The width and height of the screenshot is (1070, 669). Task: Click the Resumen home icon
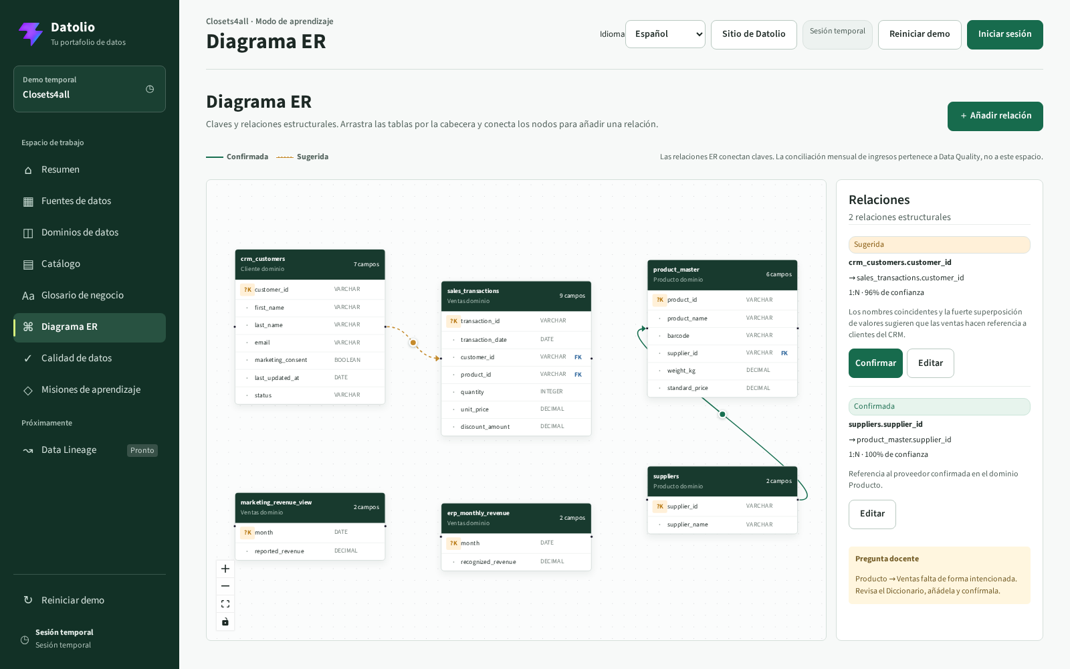click(x=28, y=170)
